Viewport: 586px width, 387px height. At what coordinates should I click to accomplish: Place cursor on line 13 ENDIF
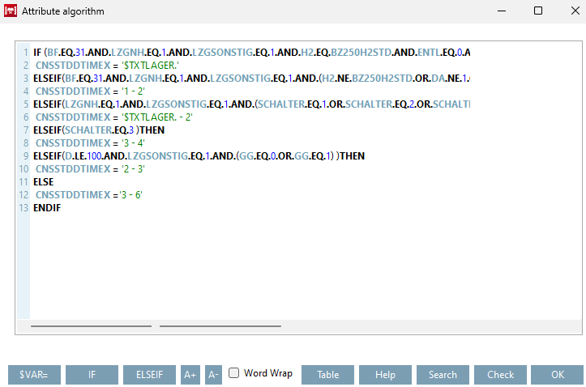point(47,208)
